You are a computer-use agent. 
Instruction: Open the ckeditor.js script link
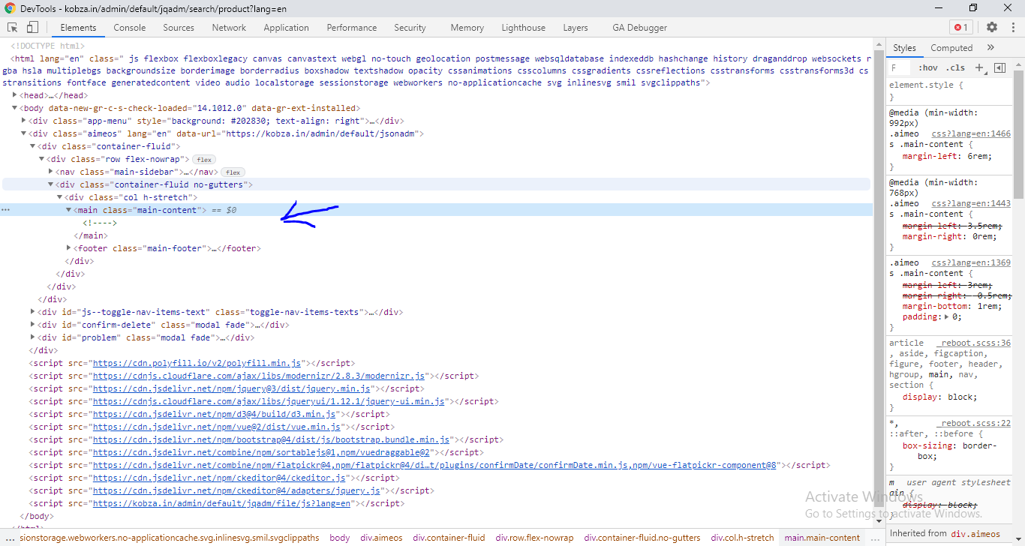pyautogui.click(x=219, y=478)
